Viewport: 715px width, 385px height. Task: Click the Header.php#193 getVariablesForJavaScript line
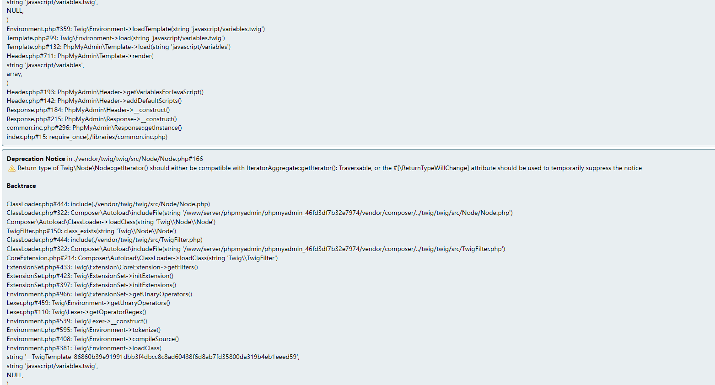[x=105, y=92]
